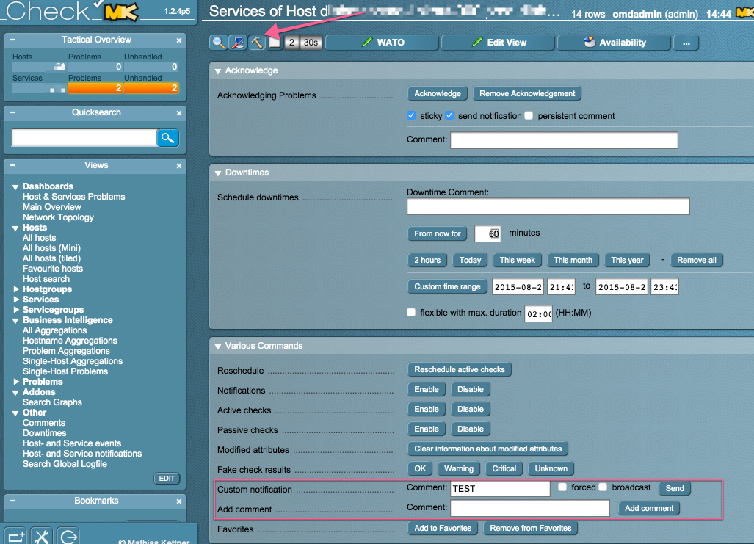Send the custom notification
The image size is (754, 544).
[675, 488]
